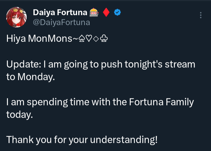
Task: Open the @DaiyaFortuna handle link
Action: tap(61, 22)
